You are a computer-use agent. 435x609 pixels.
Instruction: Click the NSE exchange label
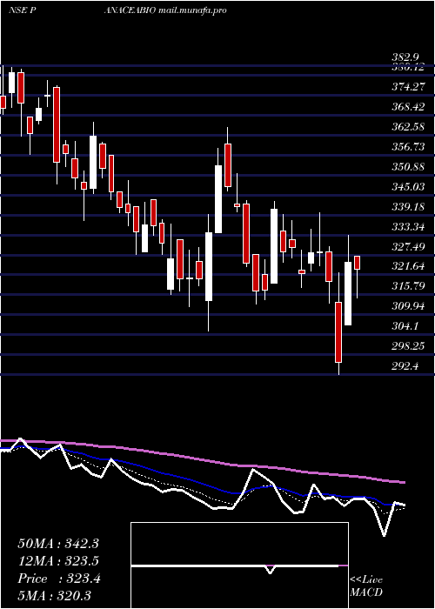17,10
